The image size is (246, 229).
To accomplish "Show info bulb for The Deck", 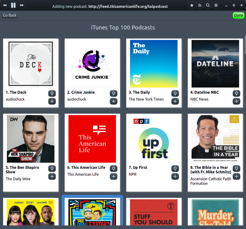I will [x=52, y=94].
